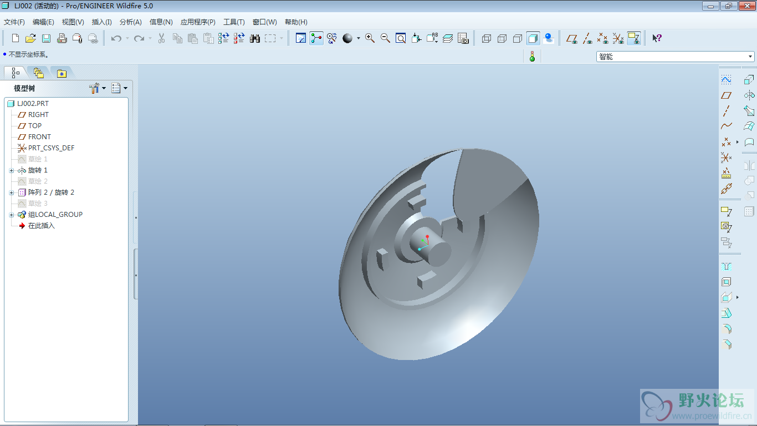Toggle No Hidden display mode
757x426 pixels.
[x=518, y=38]
